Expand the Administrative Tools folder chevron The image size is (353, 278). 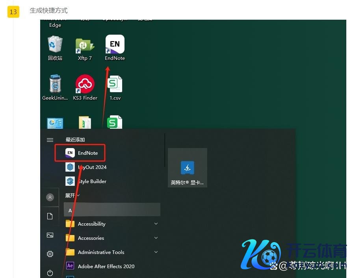[x=156, y=252]
